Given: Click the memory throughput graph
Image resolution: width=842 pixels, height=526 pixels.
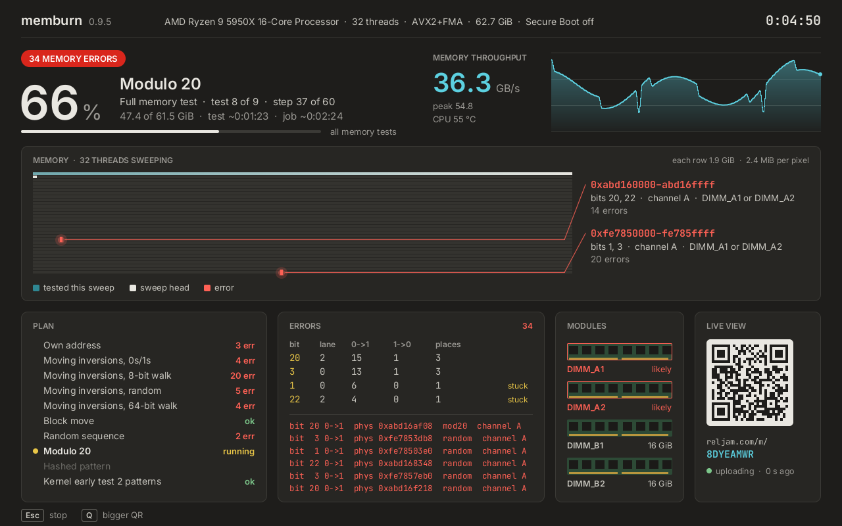Looking at the screenshot, I should point(686,92).
